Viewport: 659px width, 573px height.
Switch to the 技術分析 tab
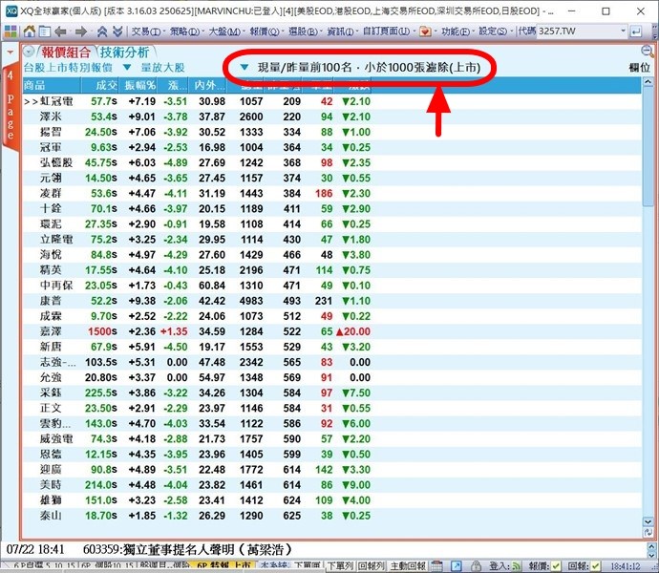coord(125,52)
